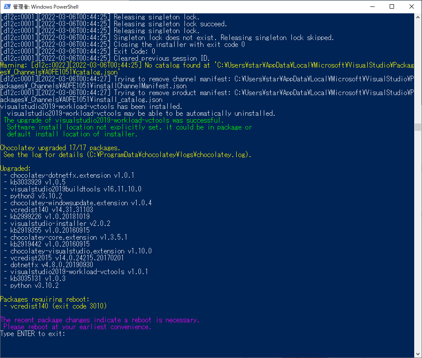Click 'The recent package changes indicate a reboot' line

pyautogui.click(x=100, y=320)
